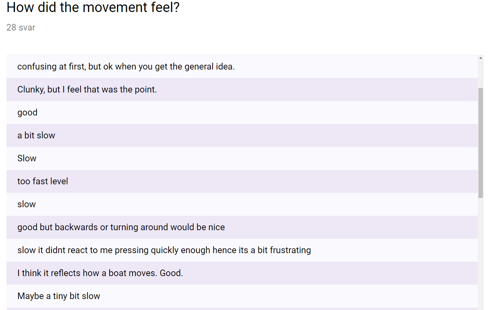Select the capitalized "Slow" response
The height and width of the screenshot is (310, 498).
(x=27, y=158)
